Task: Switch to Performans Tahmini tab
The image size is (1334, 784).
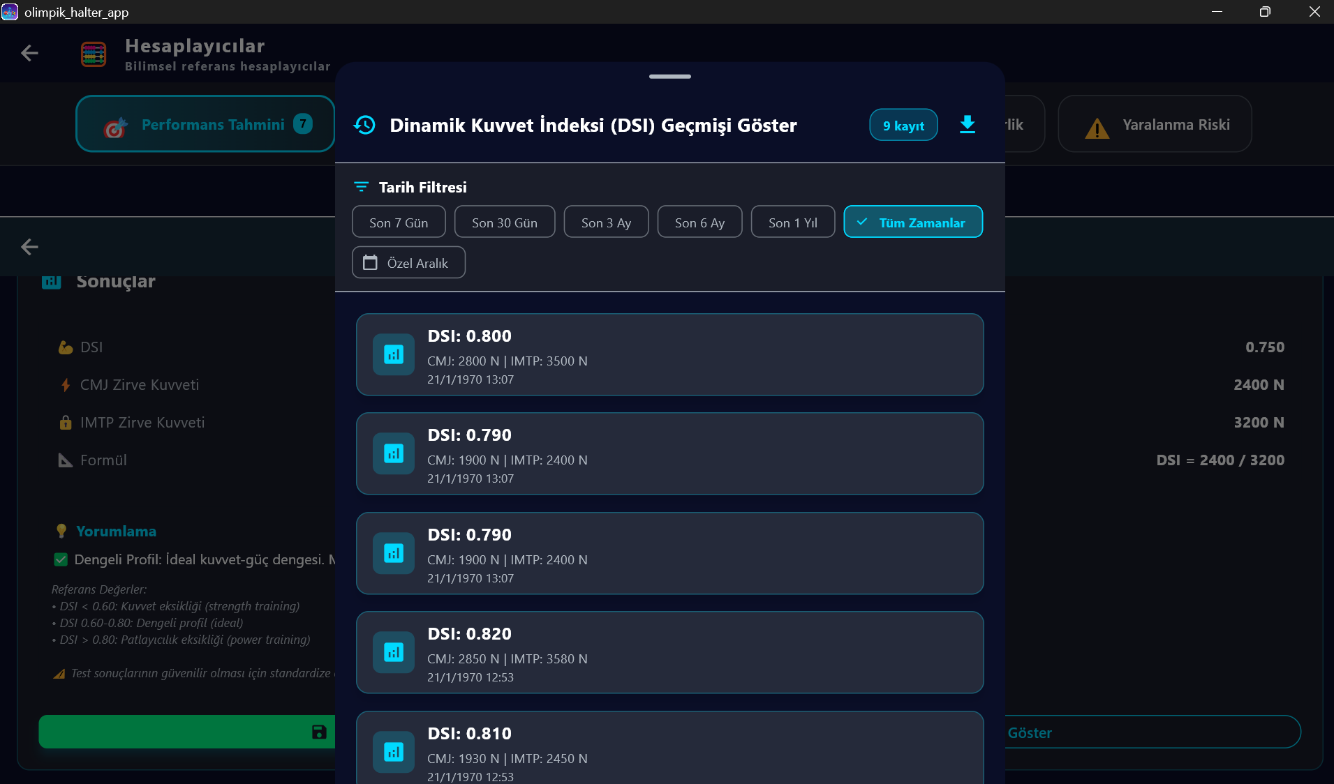Action: pyautogui.click(x=205, y=124)
